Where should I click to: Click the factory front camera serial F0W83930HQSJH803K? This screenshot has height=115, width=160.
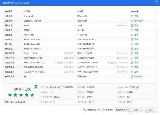(x=34, y=72)
